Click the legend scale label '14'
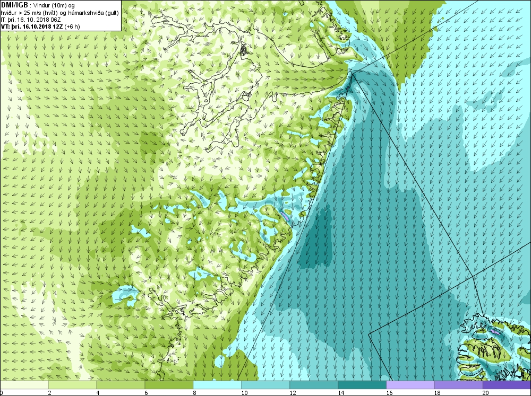The image size is (531, 396). 341,393
